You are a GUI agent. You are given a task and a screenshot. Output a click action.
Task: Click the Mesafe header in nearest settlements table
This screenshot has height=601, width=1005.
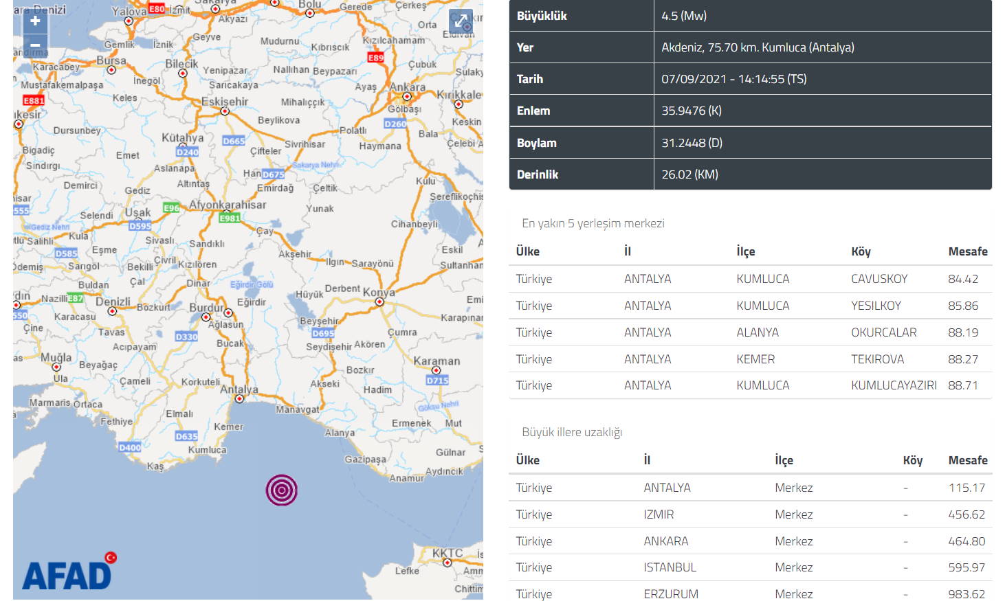[x=967, y=251]
